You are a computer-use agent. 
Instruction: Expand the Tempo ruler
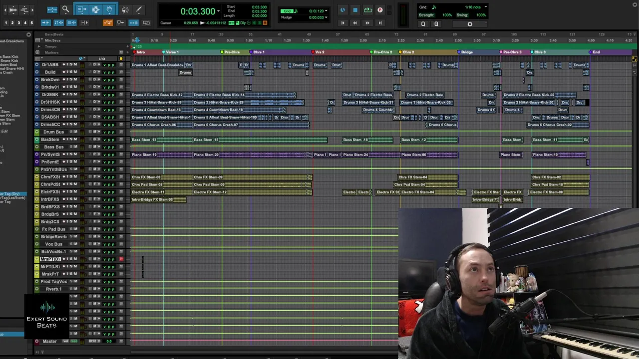(39, 46)
